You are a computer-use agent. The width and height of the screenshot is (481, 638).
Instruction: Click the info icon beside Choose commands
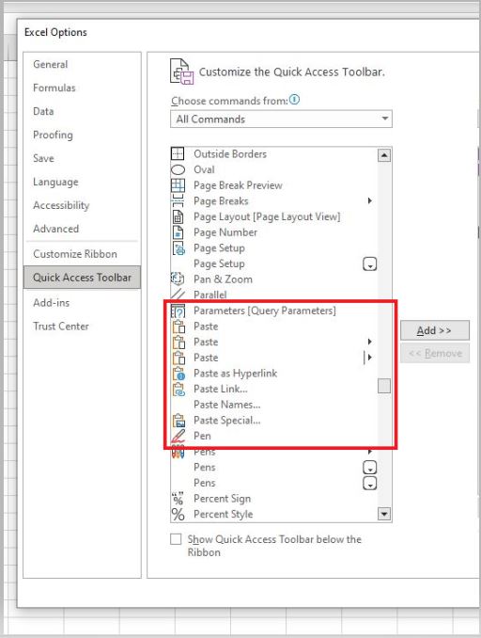[x=295, y=100]
